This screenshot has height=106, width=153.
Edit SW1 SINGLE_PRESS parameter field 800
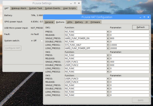pos(130,38)
